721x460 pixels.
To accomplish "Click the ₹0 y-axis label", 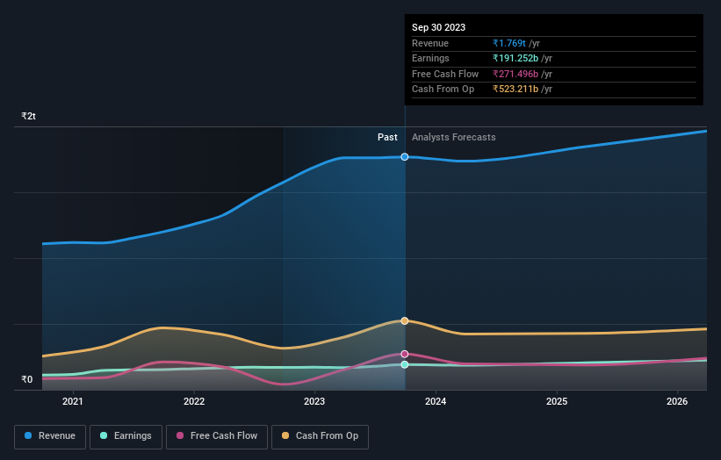I will pyautogui.click(x=27, y=379).
